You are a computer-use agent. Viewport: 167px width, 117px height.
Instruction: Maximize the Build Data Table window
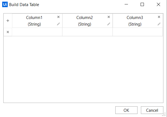pos(142,4)
